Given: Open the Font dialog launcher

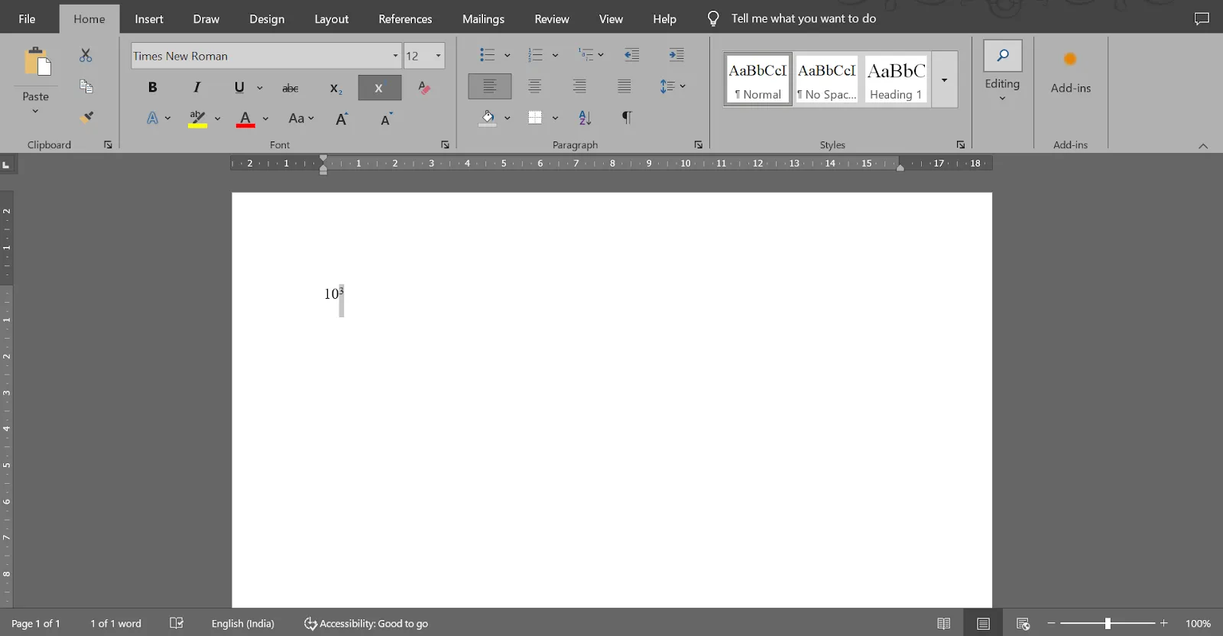Looking at the screenshot, I should click(x=445, y=144).
